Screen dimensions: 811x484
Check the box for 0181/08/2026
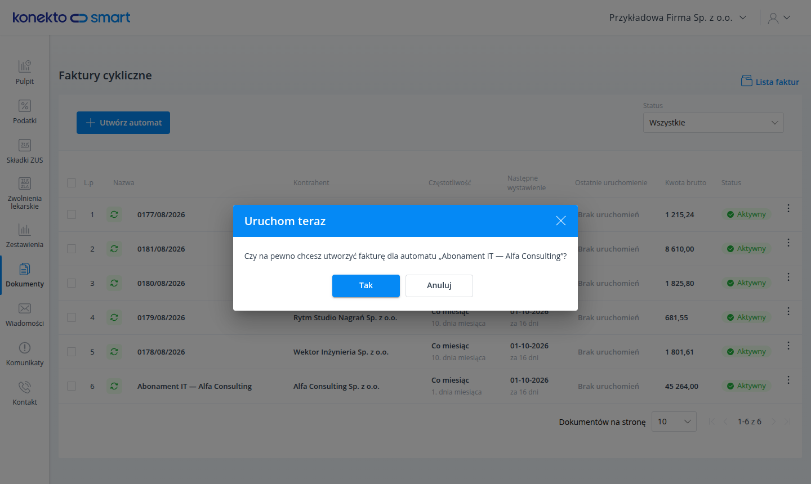coord(72,249)
